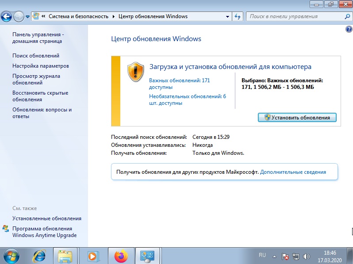353x264 pixels.
Task: Go back with the blue Back arrow
Action: [x=7, y=17]
